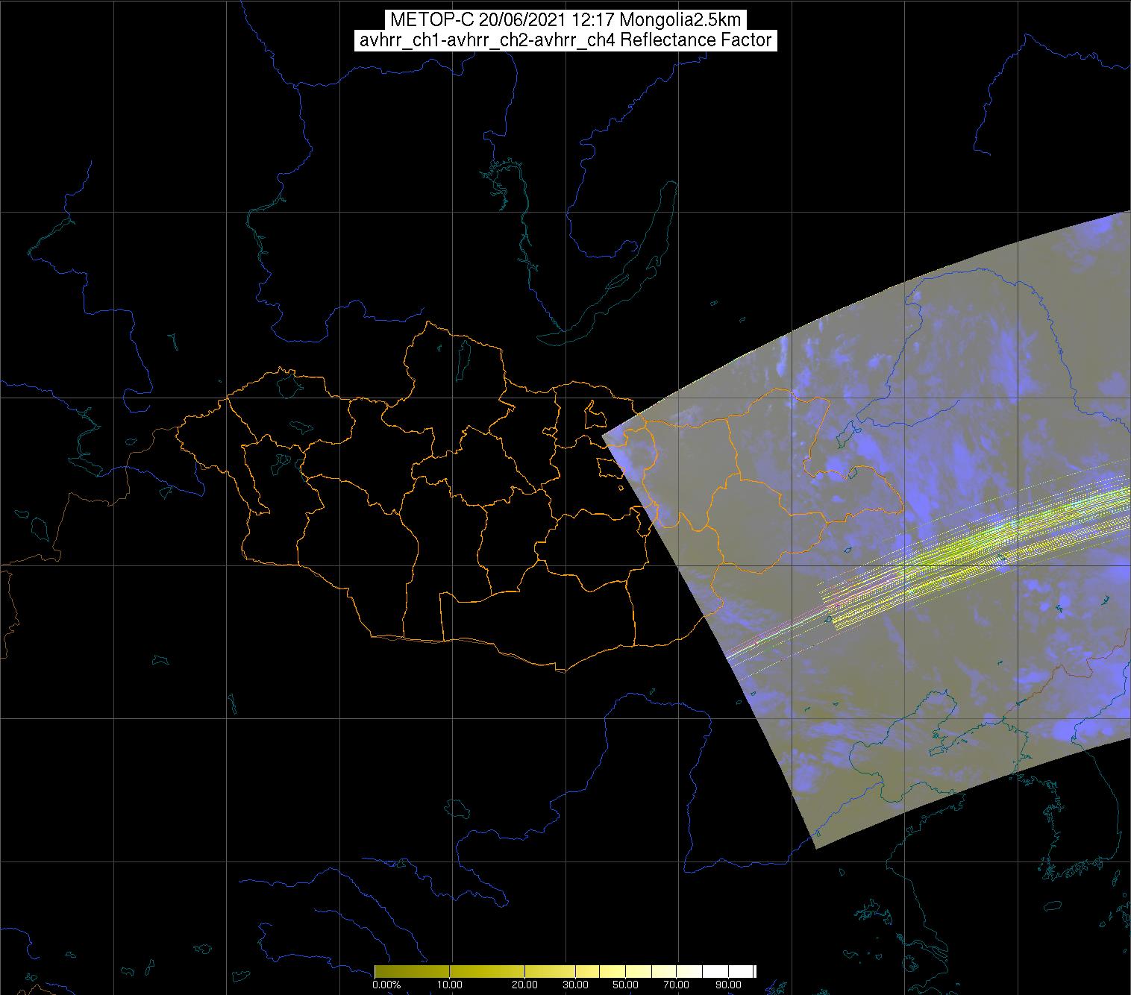Click the large southernmost Mongolian province
This screenshot has width=1131, height=995.
pos(537,619)
